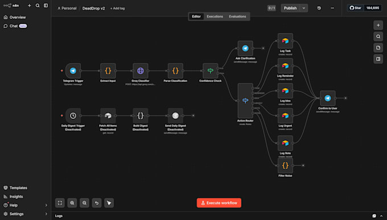Add node after Filter Noise output
This screenshot has width=387, height=220.
[303, 165]
